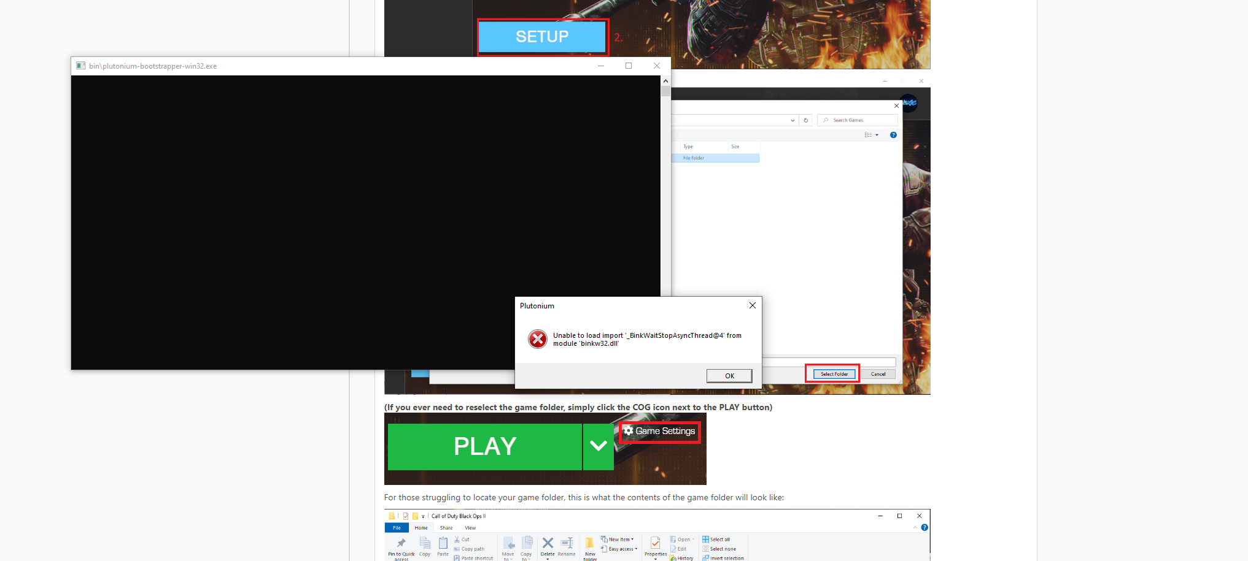This screenshot has height=561, width=1248.
Task: Click refresh icon in folder picker dialog
Action: click(806, 120)
